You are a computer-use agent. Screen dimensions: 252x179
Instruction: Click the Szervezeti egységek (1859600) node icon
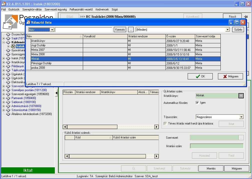coord(8,94)
